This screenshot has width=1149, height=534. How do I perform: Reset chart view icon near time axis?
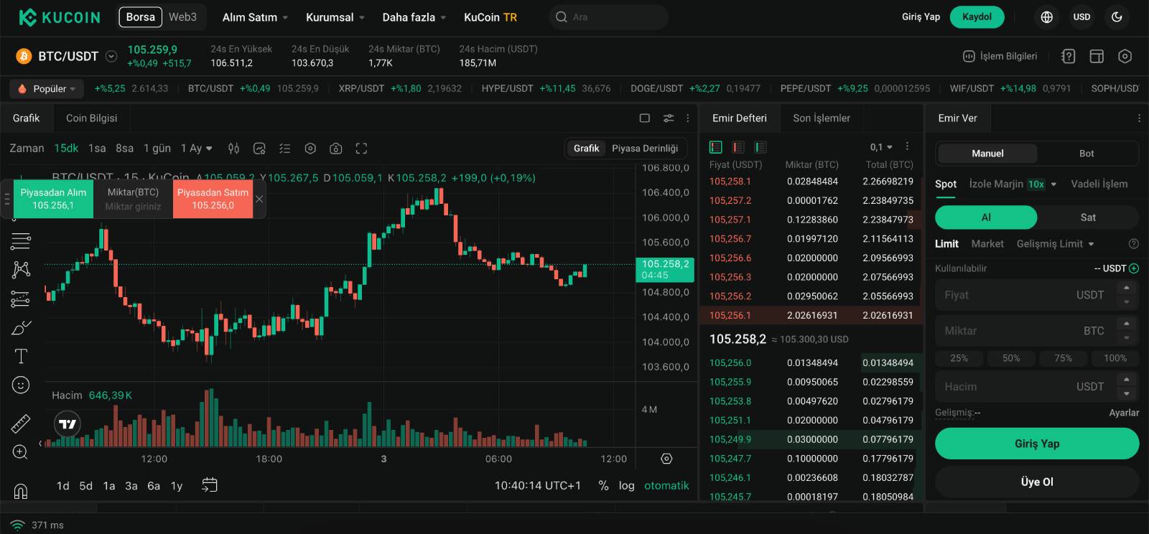click(666, 459)
